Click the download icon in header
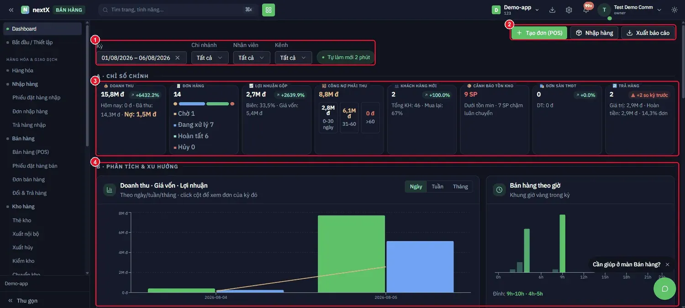The width and height of the screenshot is (685, 308). coord(552,10)
